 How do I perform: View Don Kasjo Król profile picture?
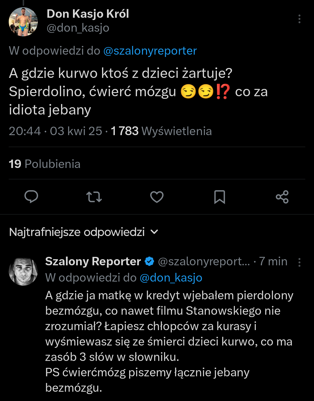(x=23, y=22)
